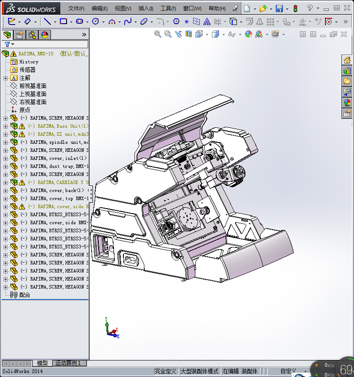Open the Section View tool

click(x=189, y=34)
